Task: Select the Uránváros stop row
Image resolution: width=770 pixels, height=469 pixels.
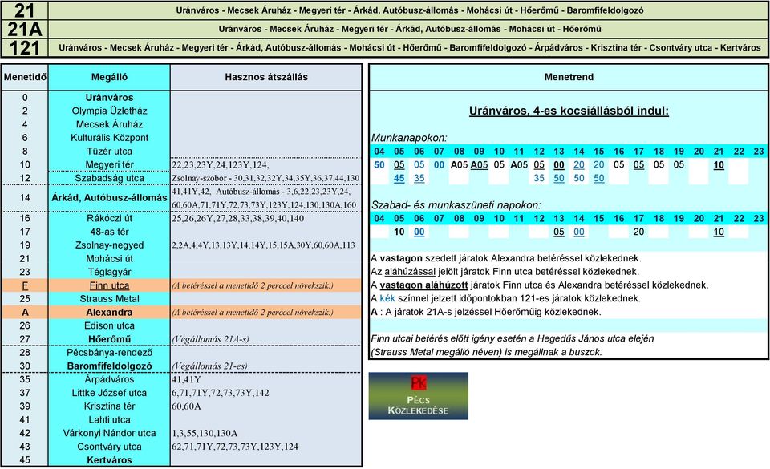Action: 109,98
